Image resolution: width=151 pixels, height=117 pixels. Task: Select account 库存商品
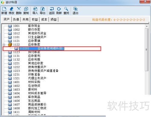34,97
